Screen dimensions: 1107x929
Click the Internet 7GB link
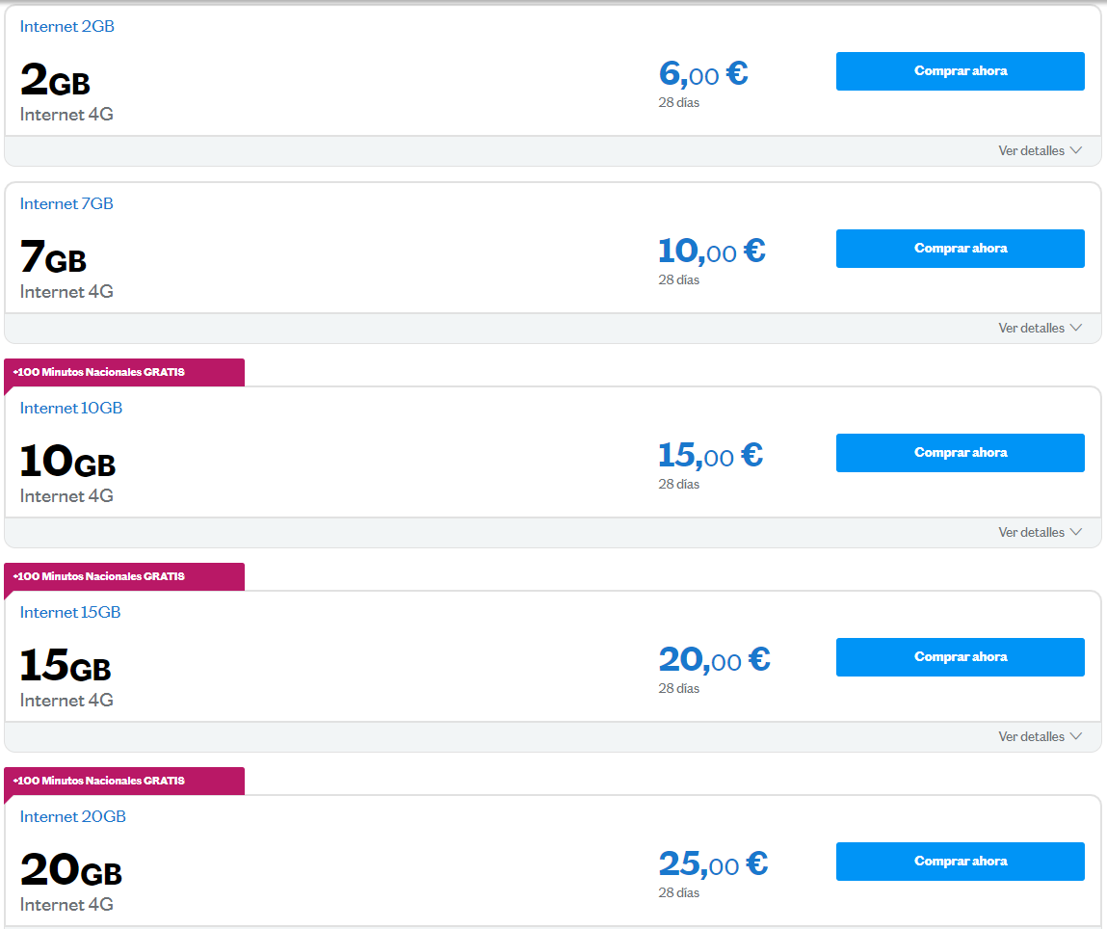click(x=66, y=204)
